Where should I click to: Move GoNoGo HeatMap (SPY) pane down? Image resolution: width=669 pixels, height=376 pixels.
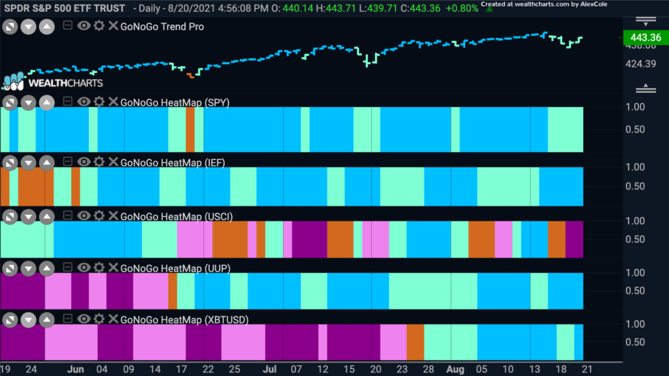pyautogui.click(x=28, y=102)
